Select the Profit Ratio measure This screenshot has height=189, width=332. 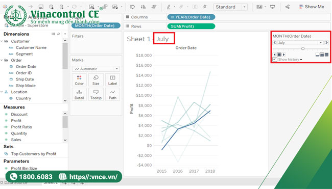click(21, 127)
